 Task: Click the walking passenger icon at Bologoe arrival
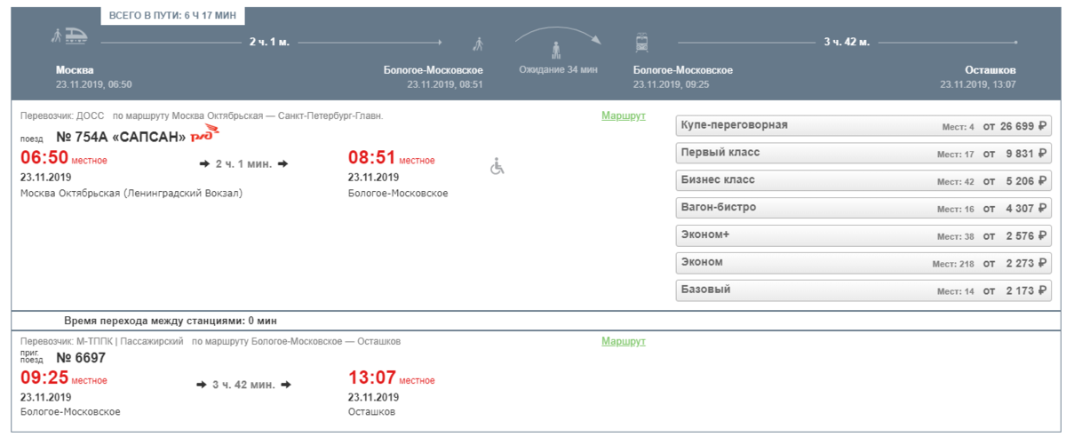click(478, 43)
